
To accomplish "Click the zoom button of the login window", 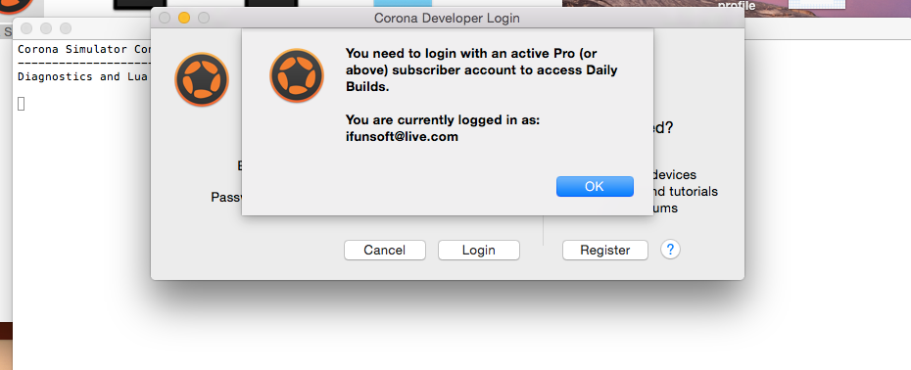I will click(x=204, y=18).
